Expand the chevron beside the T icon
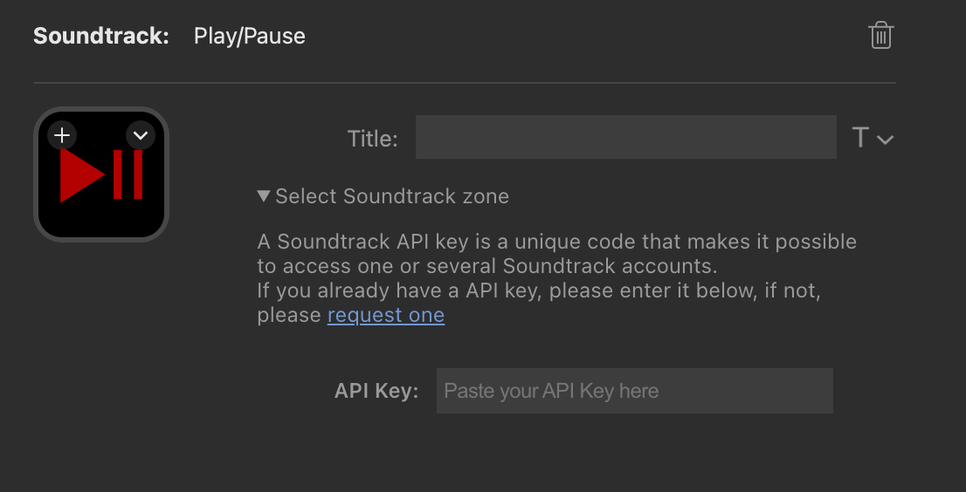Image resolution: width=966 pixels, height=492 pixels. (886, 140)
